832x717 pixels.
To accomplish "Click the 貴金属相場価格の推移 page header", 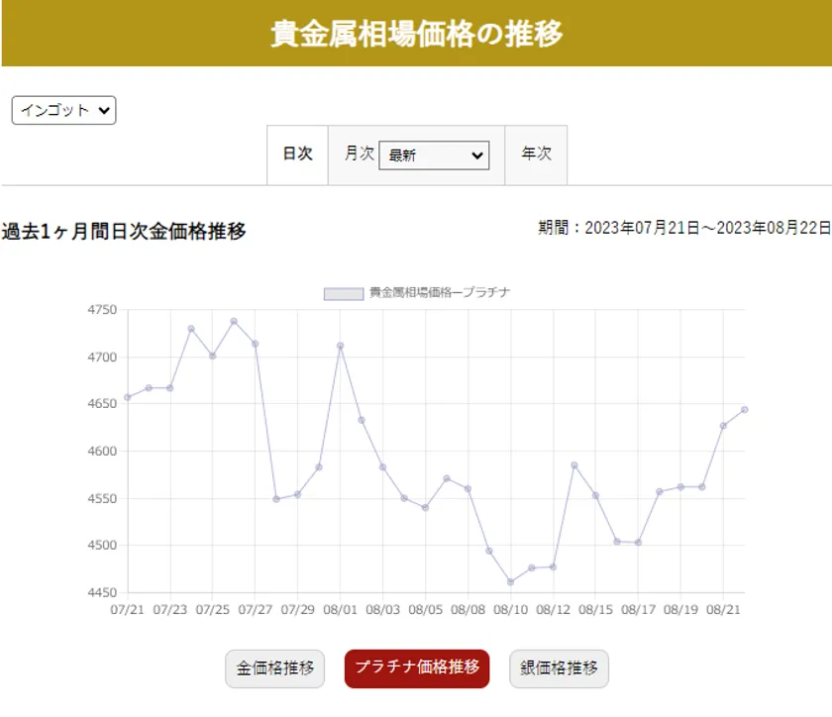I will pos(416,34).
